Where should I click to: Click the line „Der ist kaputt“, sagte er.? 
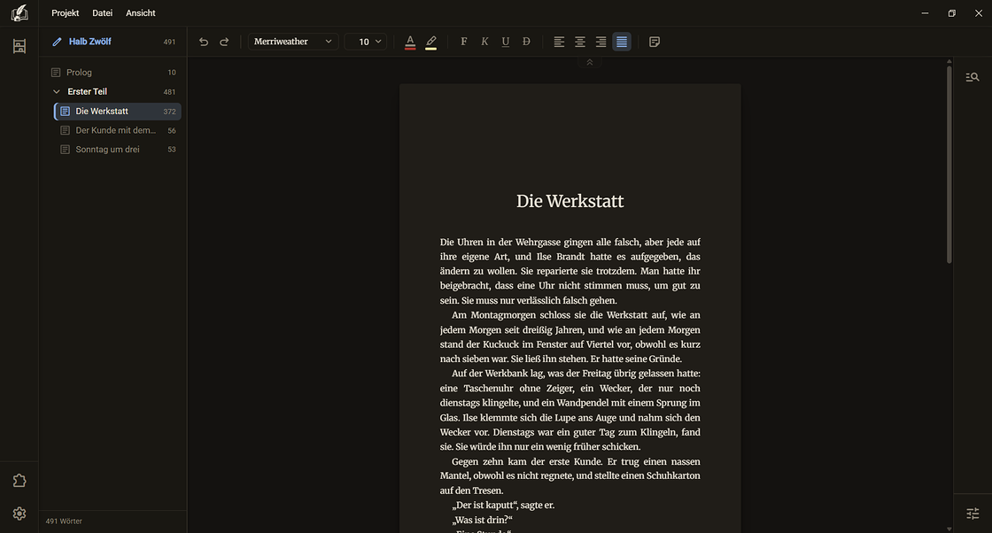point(503,506)
